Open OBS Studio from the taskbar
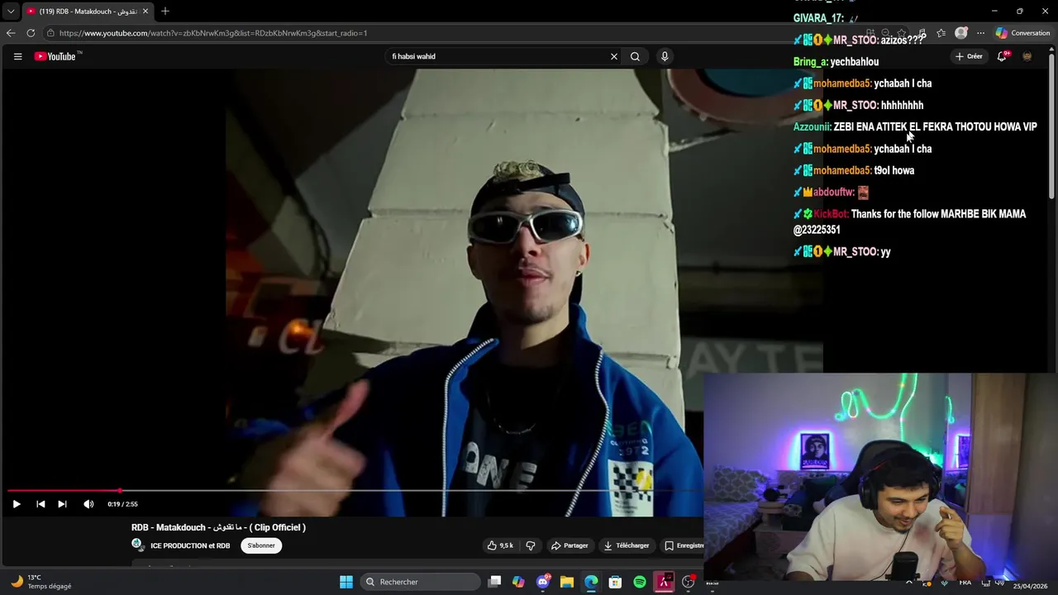 tap(688, 582)
